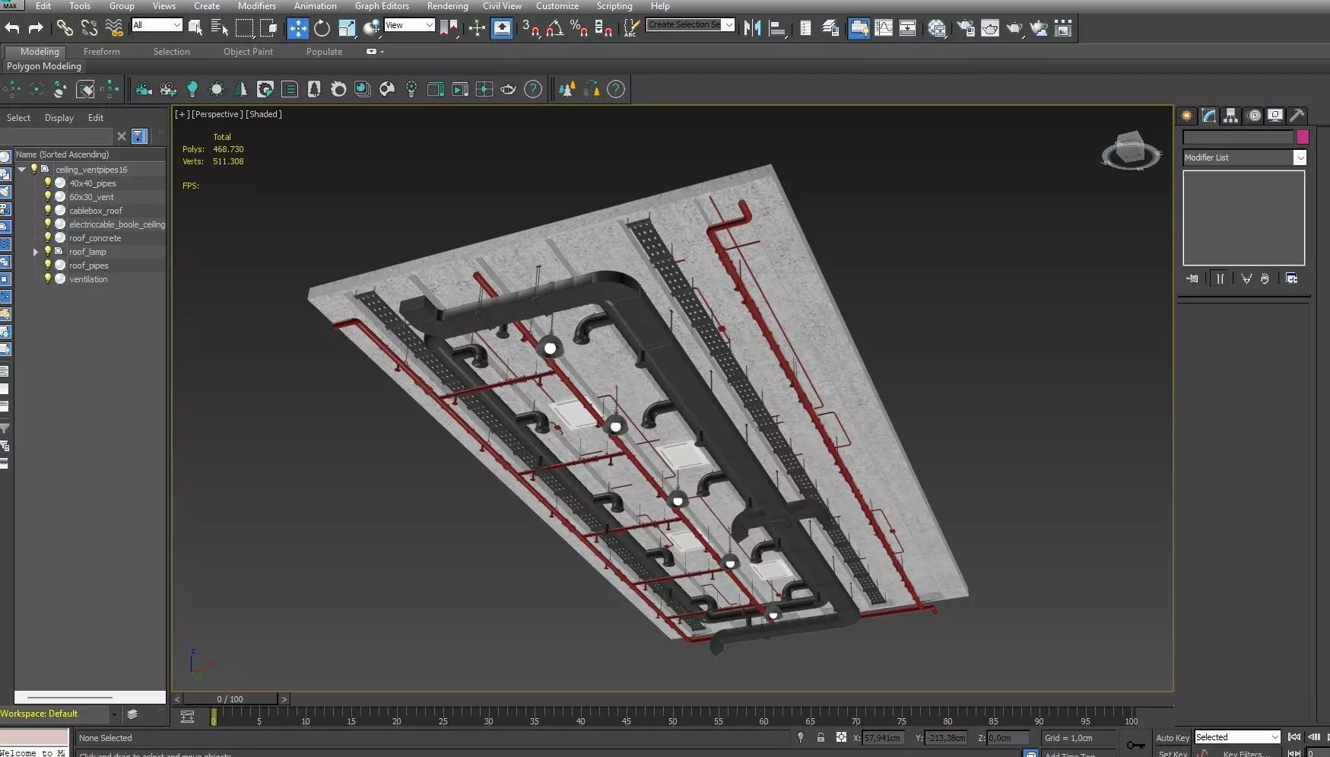Open the Curve Editor
The width and height of the screenshot is (1330, 757).
tap(884, 28)
